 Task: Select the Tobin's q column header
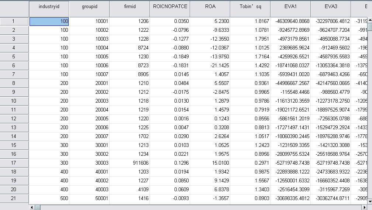point(250,7)
